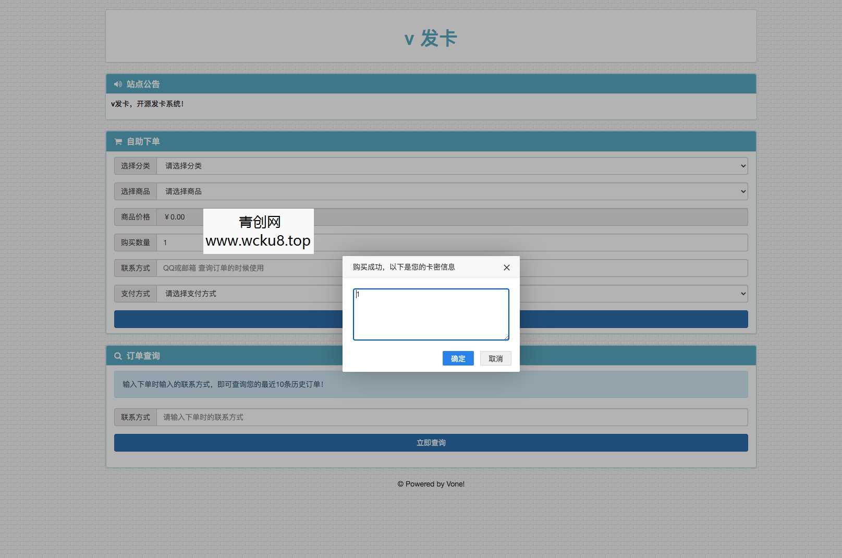Close the 购买成功 dialog with the X
The image size is (842, 558).
(x=506, y=267)
